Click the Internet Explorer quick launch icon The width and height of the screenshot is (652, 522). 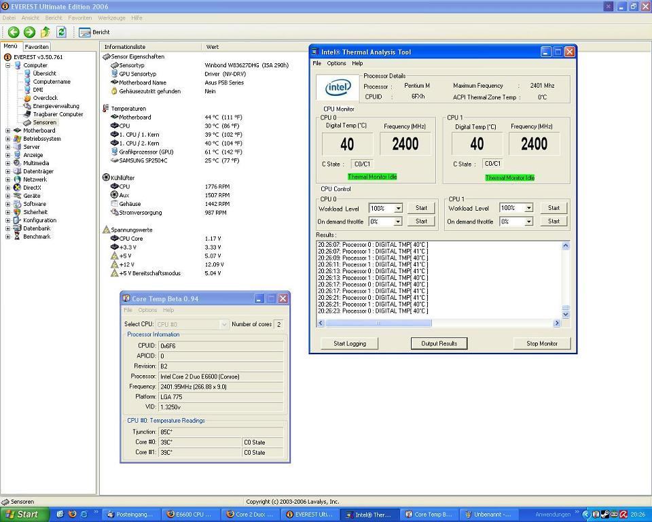click(x=84, y=515)
